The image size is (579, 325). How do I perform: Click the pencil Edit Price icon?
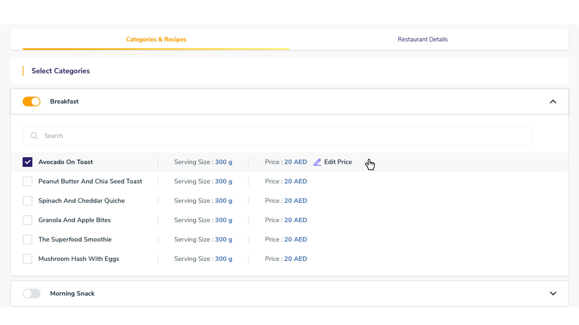[x=317, y=162]
